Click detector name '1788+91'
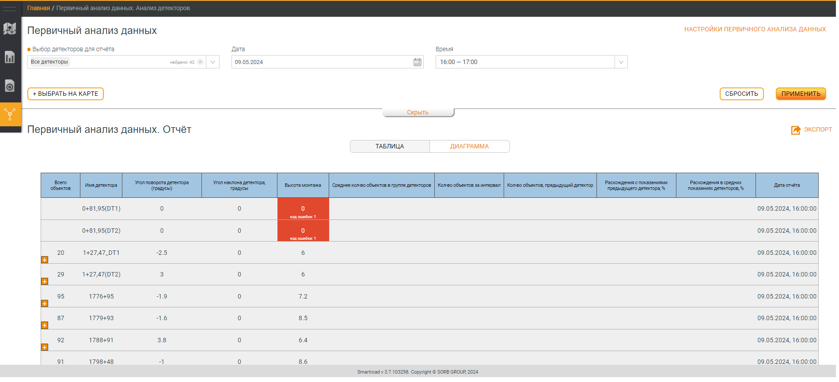The height and width of the screenshot is (382, 839). coord(101,340)
